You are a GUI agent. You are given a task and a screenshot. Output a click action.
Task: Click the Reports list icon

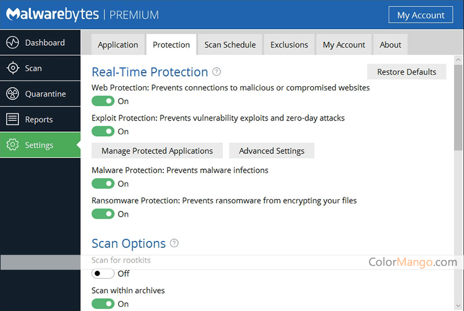(x=13, y=119)
